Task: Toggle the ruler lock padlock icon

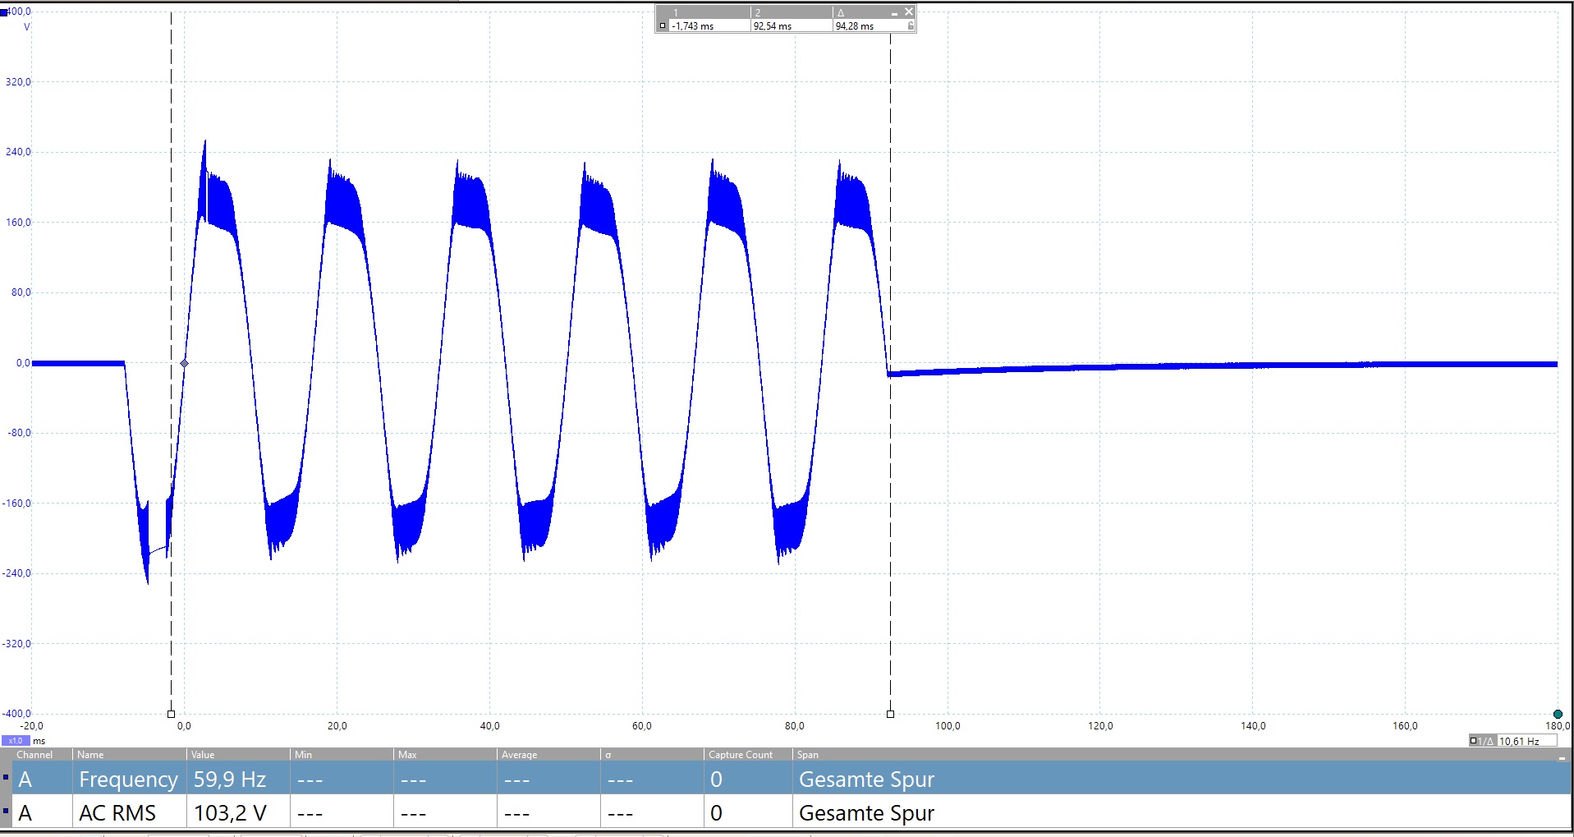Action: (910, 26)
